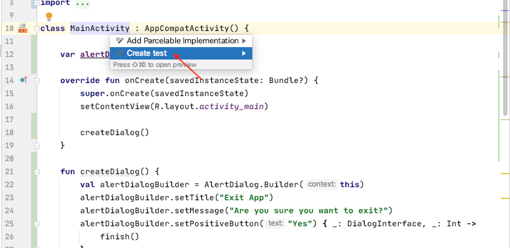Screen dimensions: 510x248
Task: Click the folded import ellipsis
Action: point(82,3)
